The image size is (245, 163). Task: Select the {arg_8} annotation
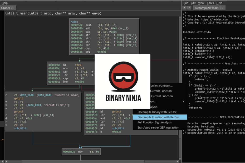[124, 28]
